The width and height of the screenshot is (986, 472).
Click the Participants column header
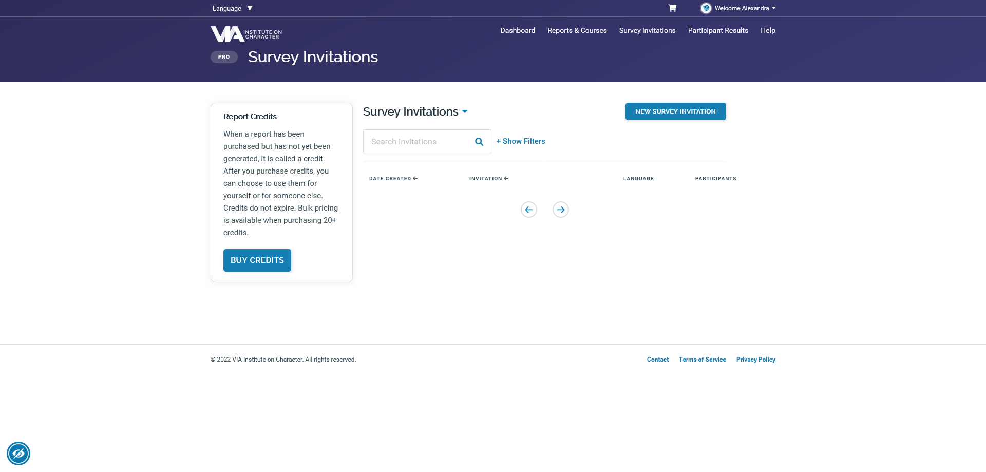click(715, 179)
